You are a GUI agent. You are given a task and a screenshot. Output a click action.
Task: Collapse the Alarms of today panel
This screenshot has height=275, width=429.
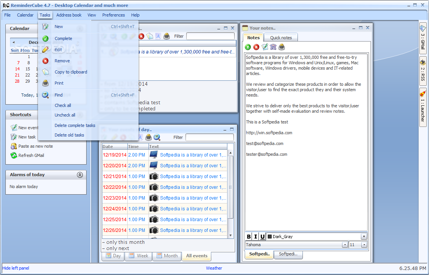tap(80, 175)
